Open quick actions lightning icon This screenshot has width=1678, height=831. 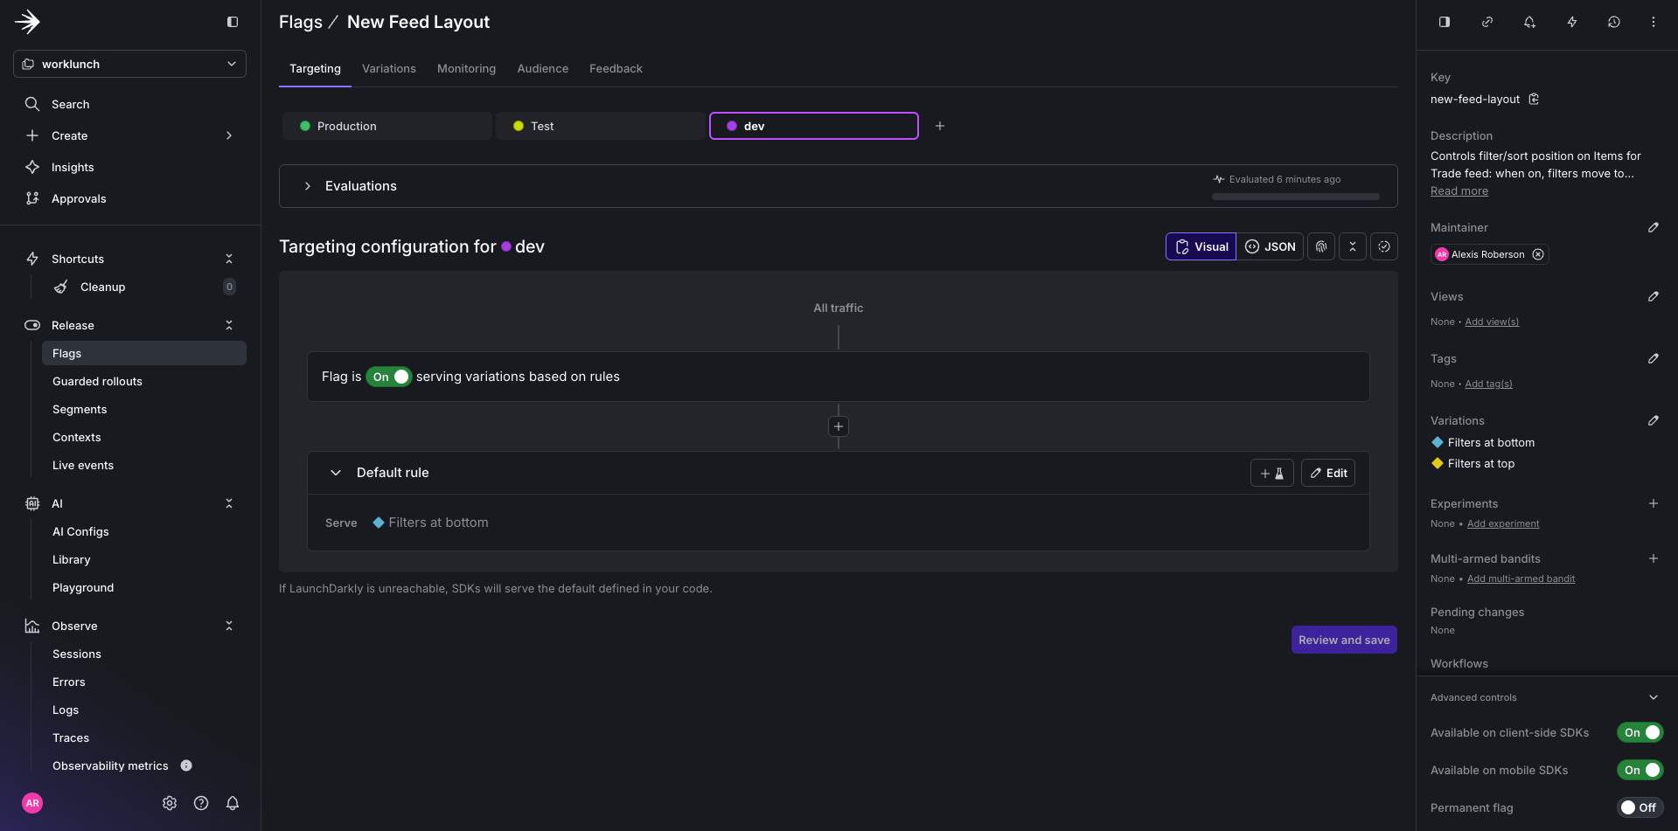[1571, 22]
